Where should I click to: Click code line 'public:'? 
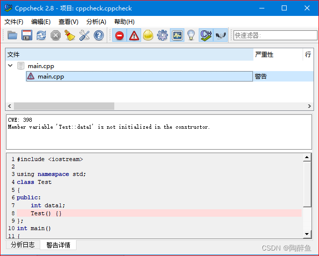29,197
